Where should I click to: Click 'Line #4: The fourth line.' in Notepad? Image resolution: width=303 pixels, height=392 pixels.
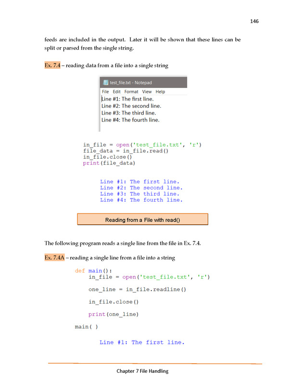coord(130,120)
